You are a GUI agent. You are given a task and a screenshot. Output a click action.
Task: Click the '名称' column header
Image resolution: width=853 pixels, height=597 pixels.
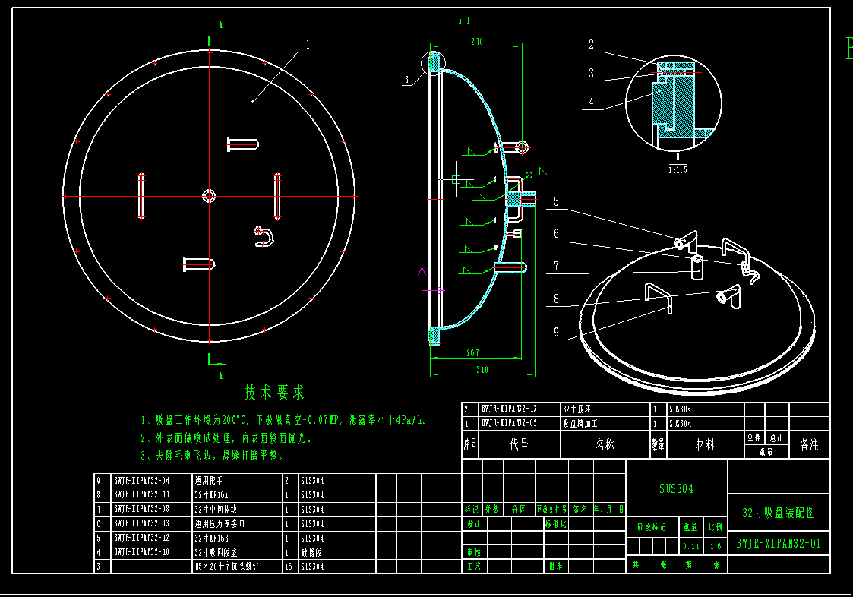pyautogui.click(x=605, y=445)
